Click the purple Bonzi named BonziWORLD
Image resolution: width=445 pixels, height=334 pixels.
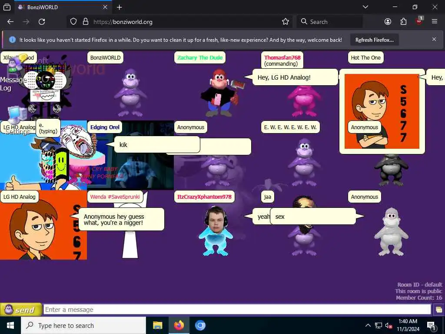coord(130,92)
